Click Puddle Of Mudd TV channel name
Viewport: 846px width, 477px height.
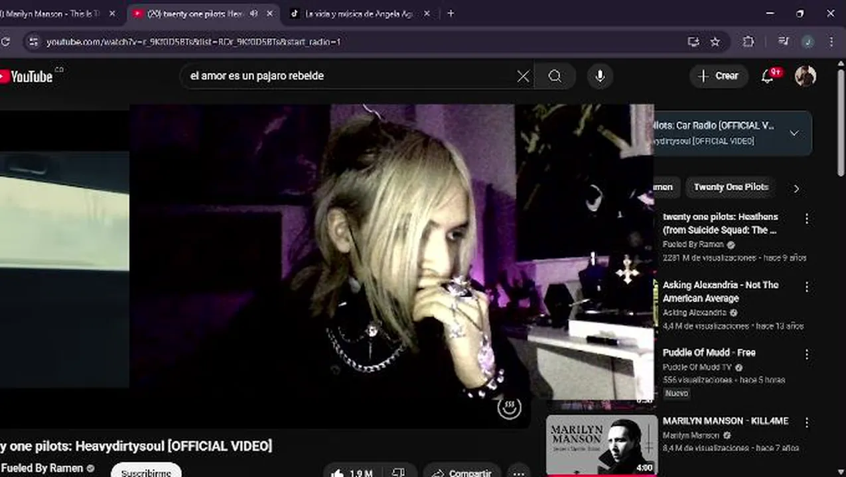(x=697, y=367)
